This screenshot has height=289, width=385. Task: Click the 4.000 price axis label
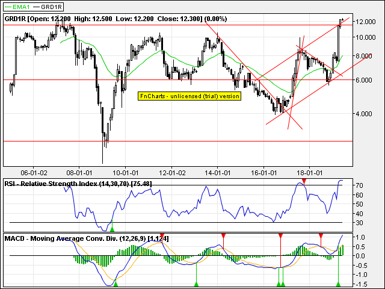tap(365, 114)
